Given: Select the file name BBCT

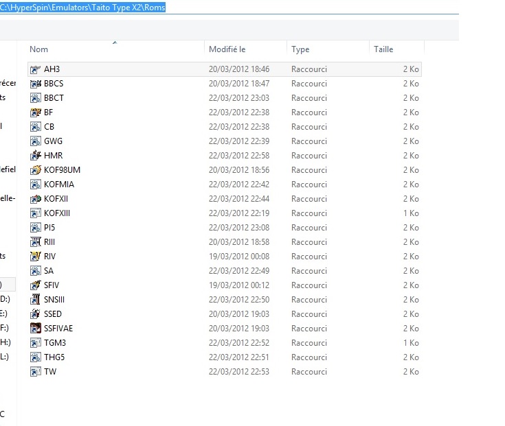Looking at the screenshot, I should point(54,97).
